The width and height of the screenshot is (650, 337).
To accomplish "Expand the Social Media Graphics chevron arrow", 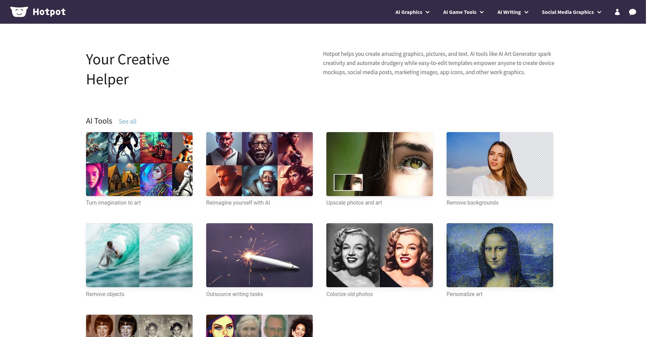I will tap(599, 12).
